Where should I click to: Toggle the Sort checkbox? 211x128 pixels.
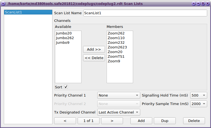tap(66, 87)
